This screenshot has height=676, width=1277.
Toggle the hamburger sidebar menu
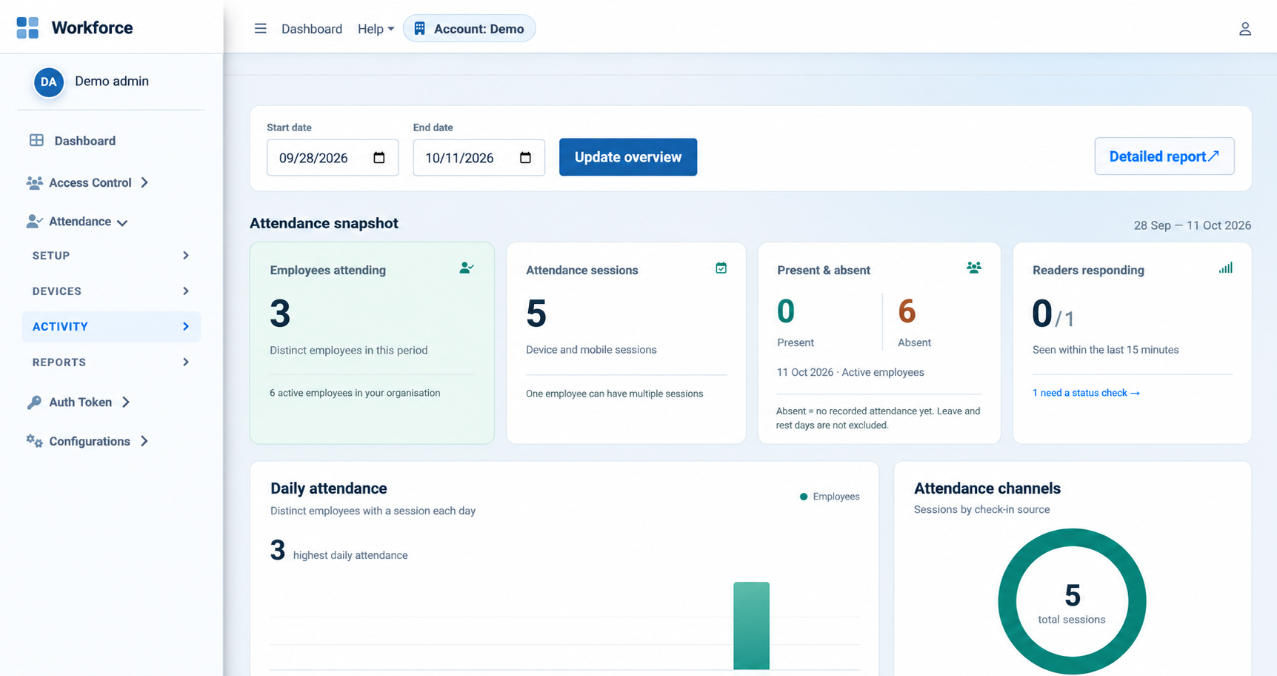tap(260, 29)
